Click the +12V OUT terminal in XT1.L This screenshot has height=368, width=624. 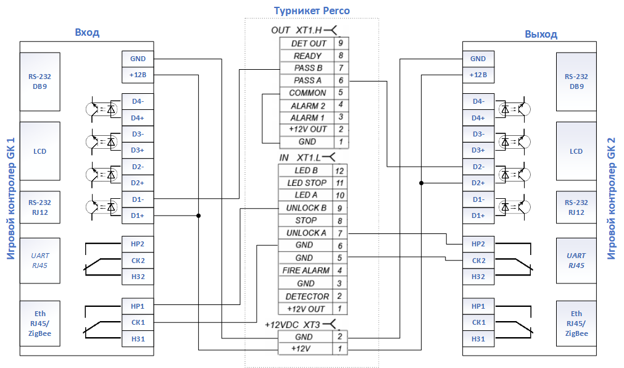click(x=313, y=309)
